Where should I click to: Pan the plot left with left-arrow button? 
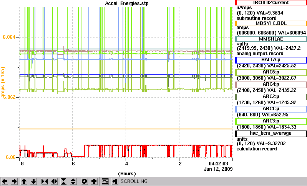tap(5, 181)
